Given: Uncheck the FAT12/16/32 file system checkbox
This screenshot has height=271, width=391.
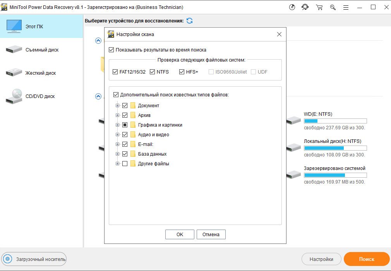Looking at the screenshot, I should pyautogui.click(x=115, y=72).
